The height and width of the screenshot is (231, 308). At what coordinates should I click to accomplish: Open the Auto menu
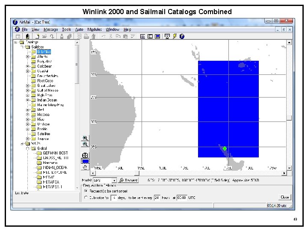[79, 30]
